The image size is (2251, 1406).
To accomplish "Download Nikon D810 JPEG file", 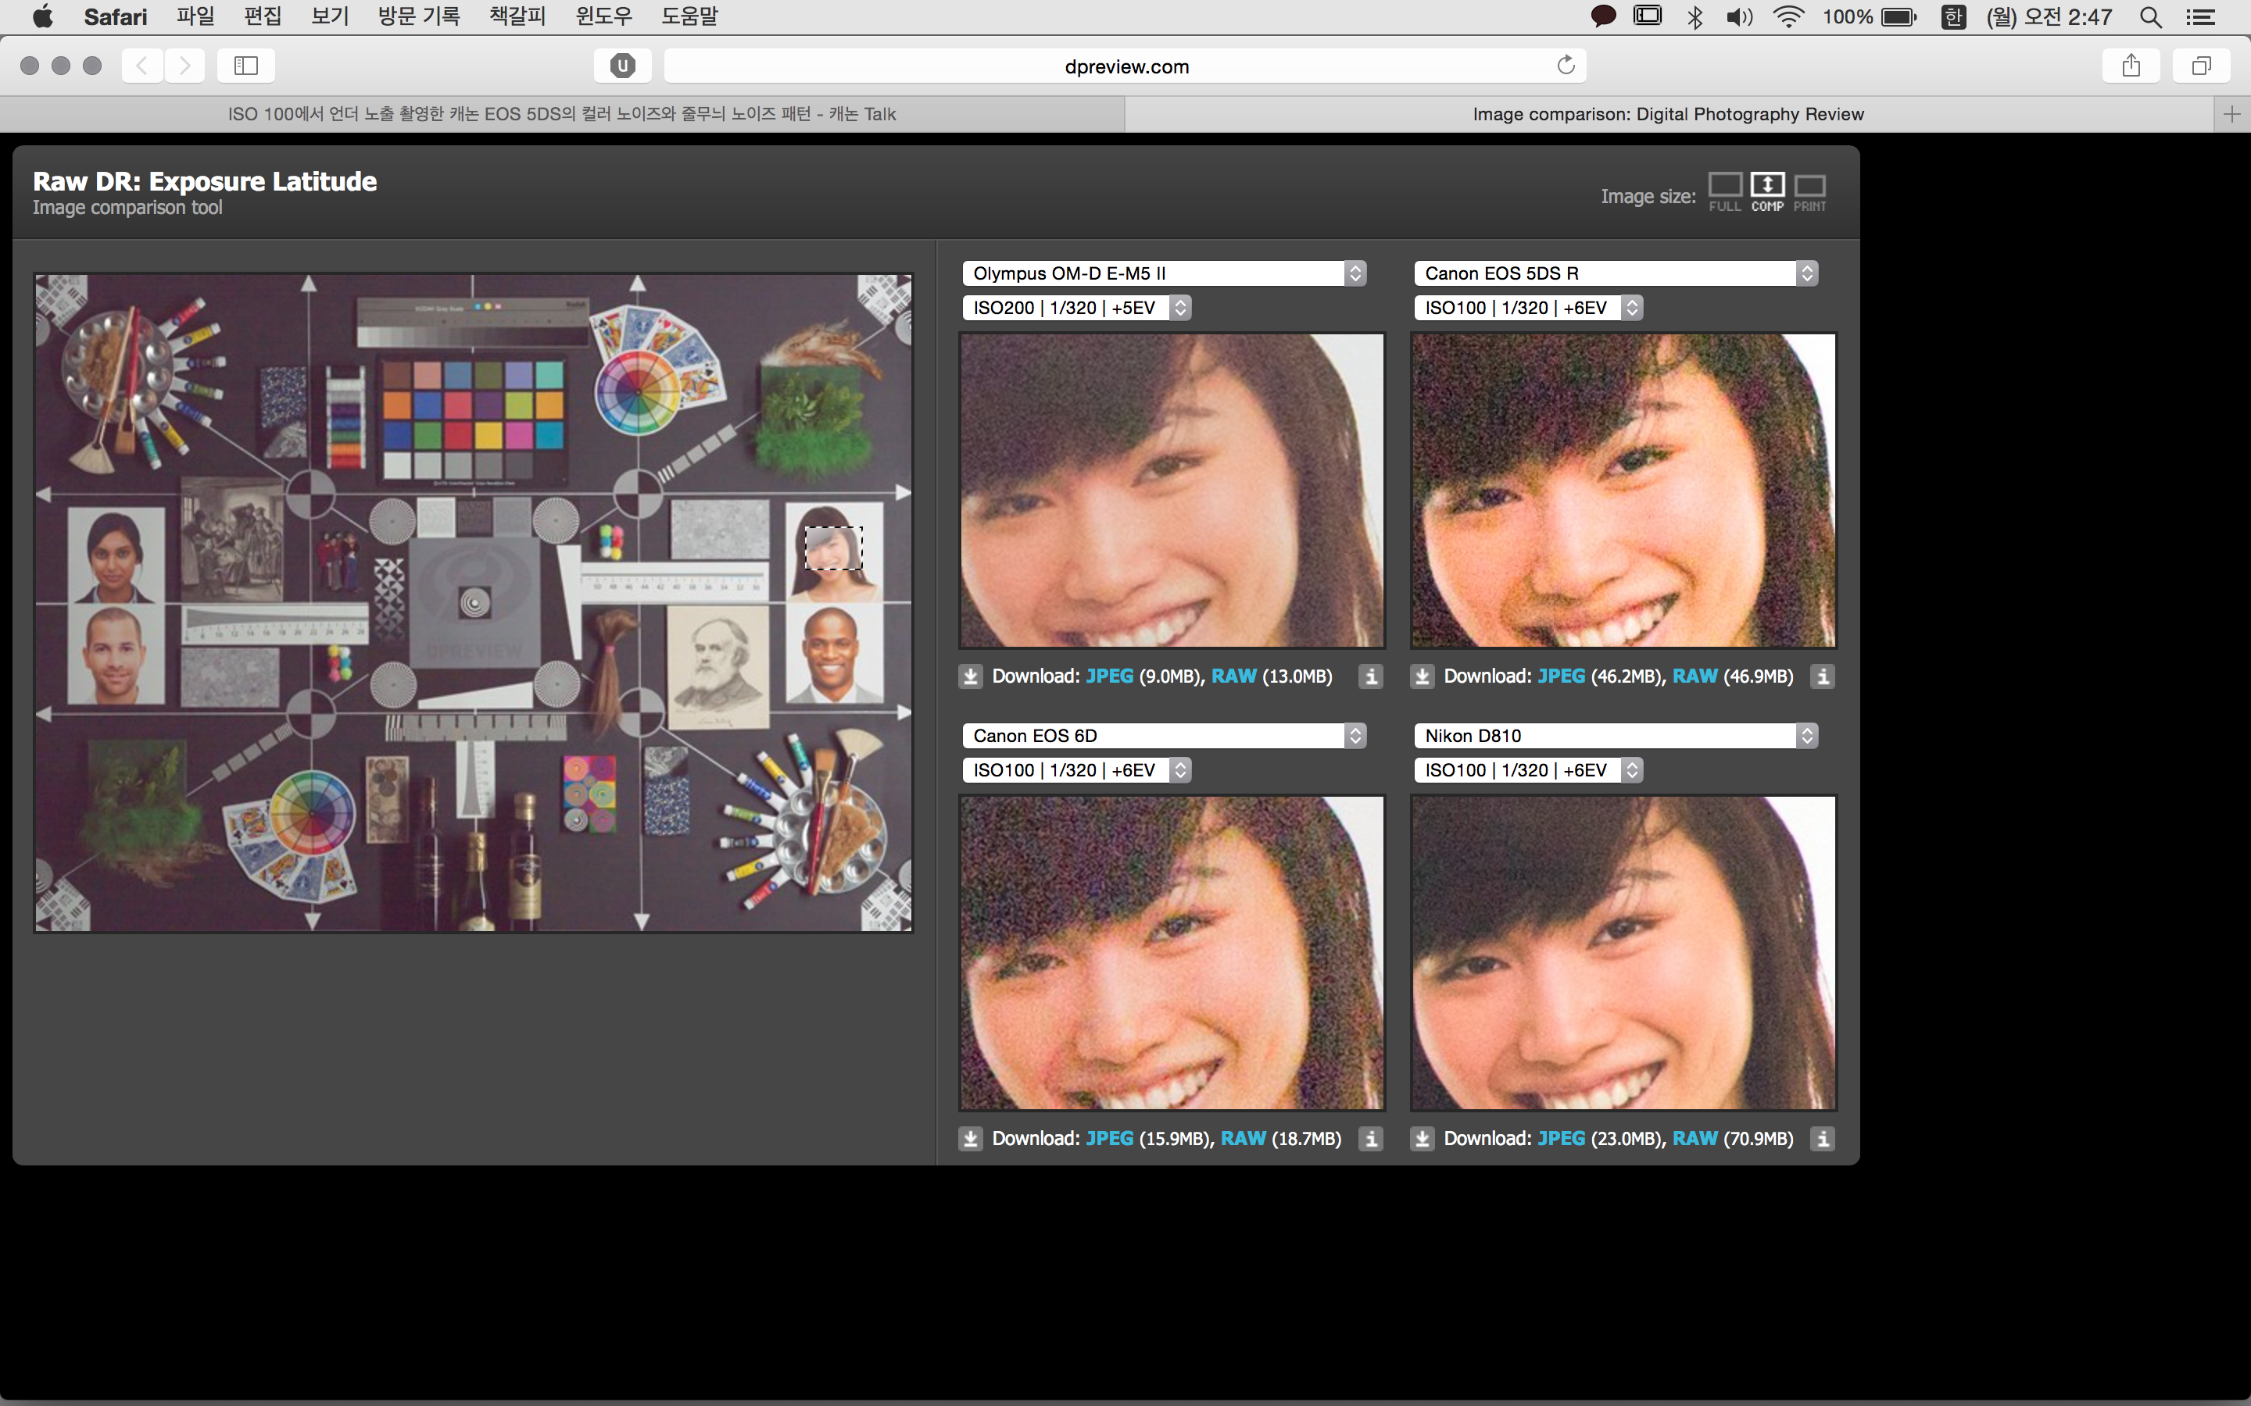I will point(1561,1138).
